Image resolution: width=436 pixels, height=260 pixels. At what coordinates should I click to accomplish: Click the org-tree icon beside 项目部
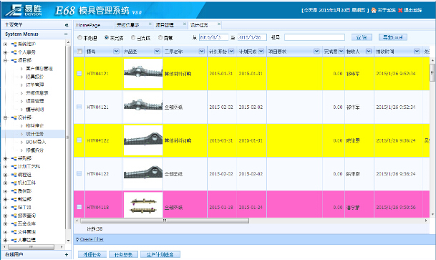[x=14, y=60]
